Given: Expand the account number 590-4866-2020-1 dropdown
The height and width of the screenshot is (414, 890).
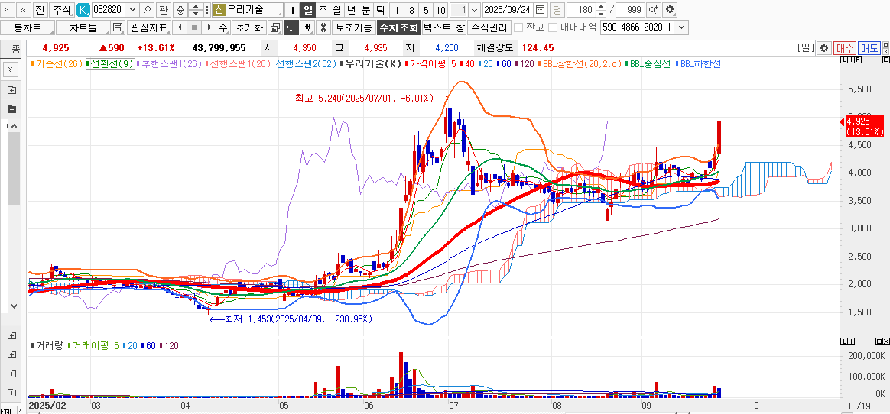Looking at the screenshot, I should pos(682,27).
